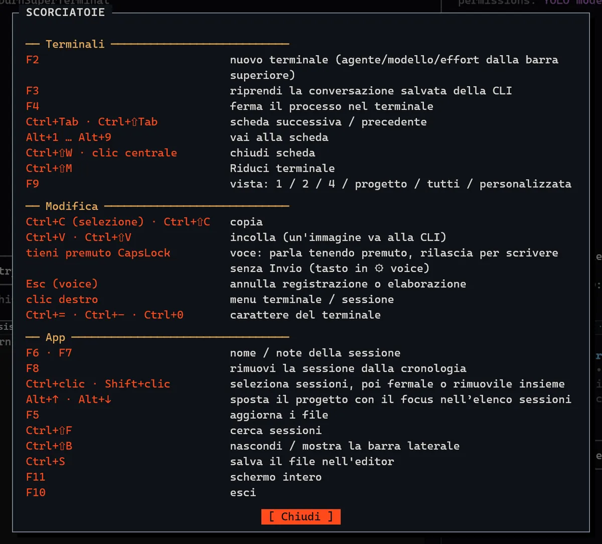Select the "App" section heading

(56, 337)
